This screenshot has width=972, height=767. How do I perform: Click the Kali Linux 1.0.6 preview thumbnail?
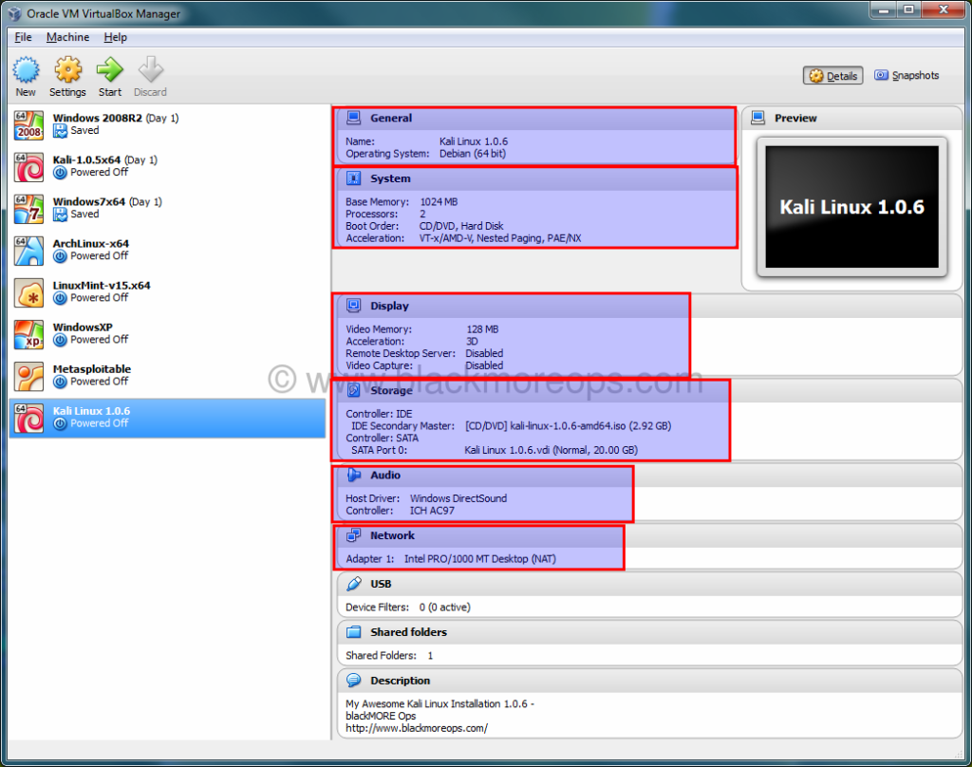pos(851,207)
